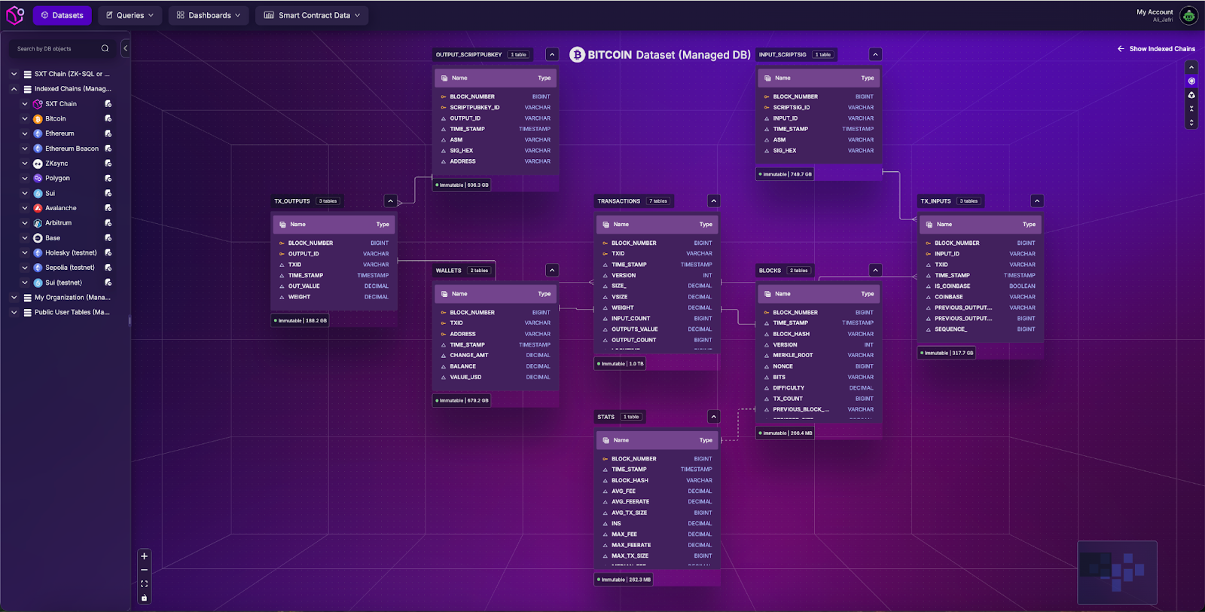The width and height of the screenshot is (1205, 612).
Task: Collapse the OUTPUT_SCRIPTPUBKEY card
Action: 552,54
